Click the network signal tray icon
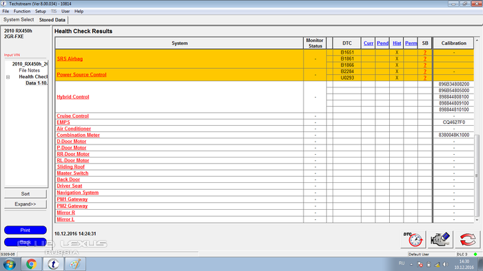The height and width of the screenshot is (271, 483). point(437,264)
